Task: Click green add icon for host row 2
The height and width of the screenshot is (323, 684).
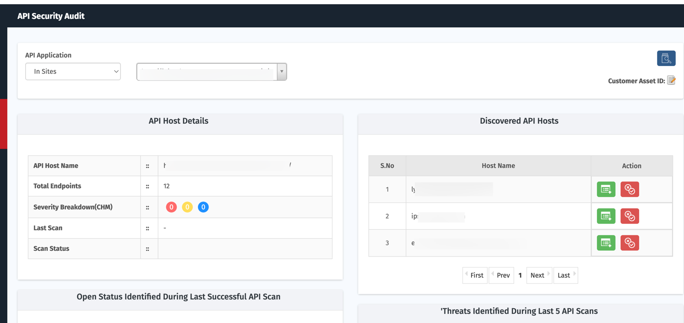Action: point(606,216)
